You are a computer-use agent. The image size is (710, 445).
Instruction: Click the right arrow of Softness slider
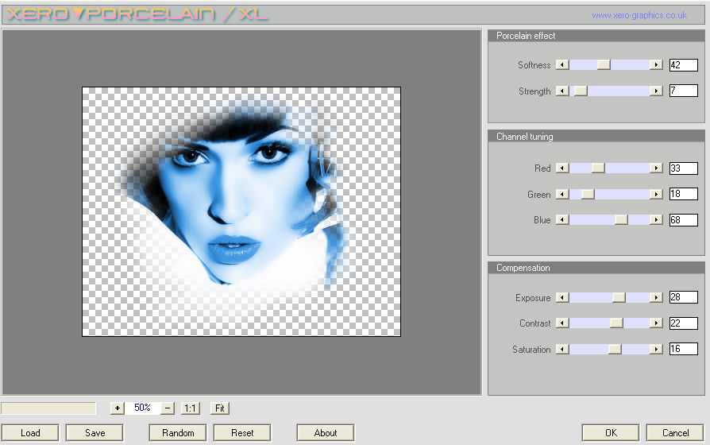coord(656,65)
